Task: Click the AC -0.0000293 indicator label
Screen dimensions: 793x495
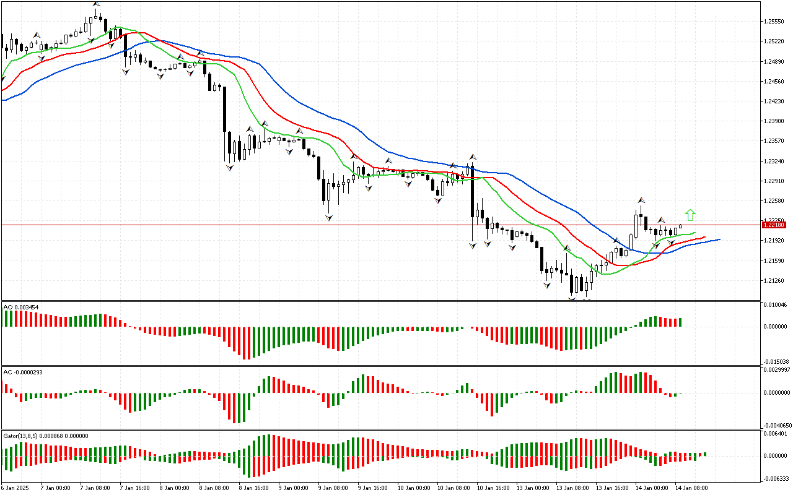Action: [x=24, y=372]
